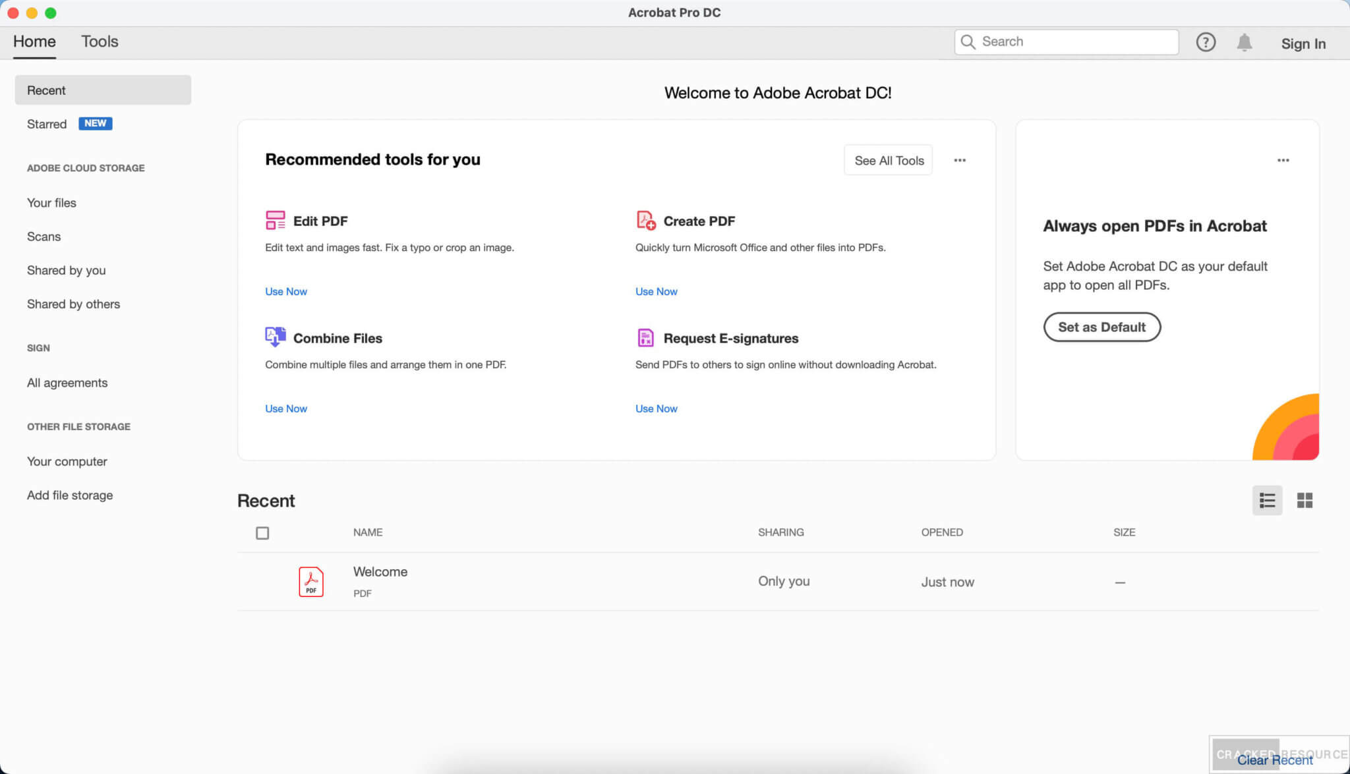This screenshot has width=1350, height=774.
Task: Sort by the SHARING column header
Action: click(x=780, y=532)
